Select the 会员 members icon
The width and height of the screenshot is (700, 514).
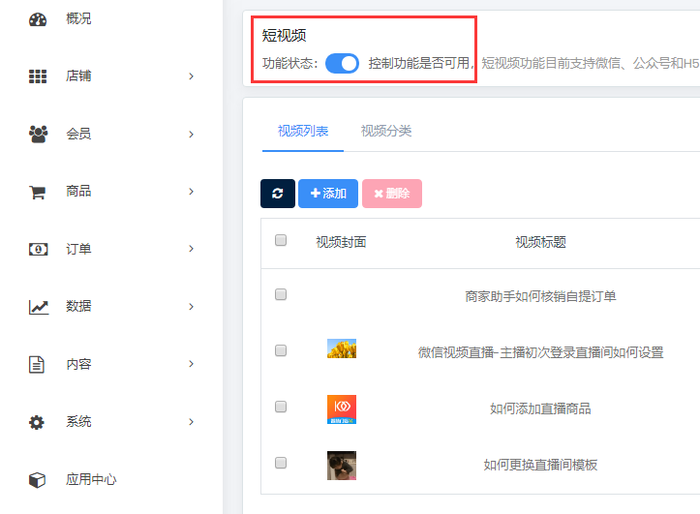click(x=38, y=134)
